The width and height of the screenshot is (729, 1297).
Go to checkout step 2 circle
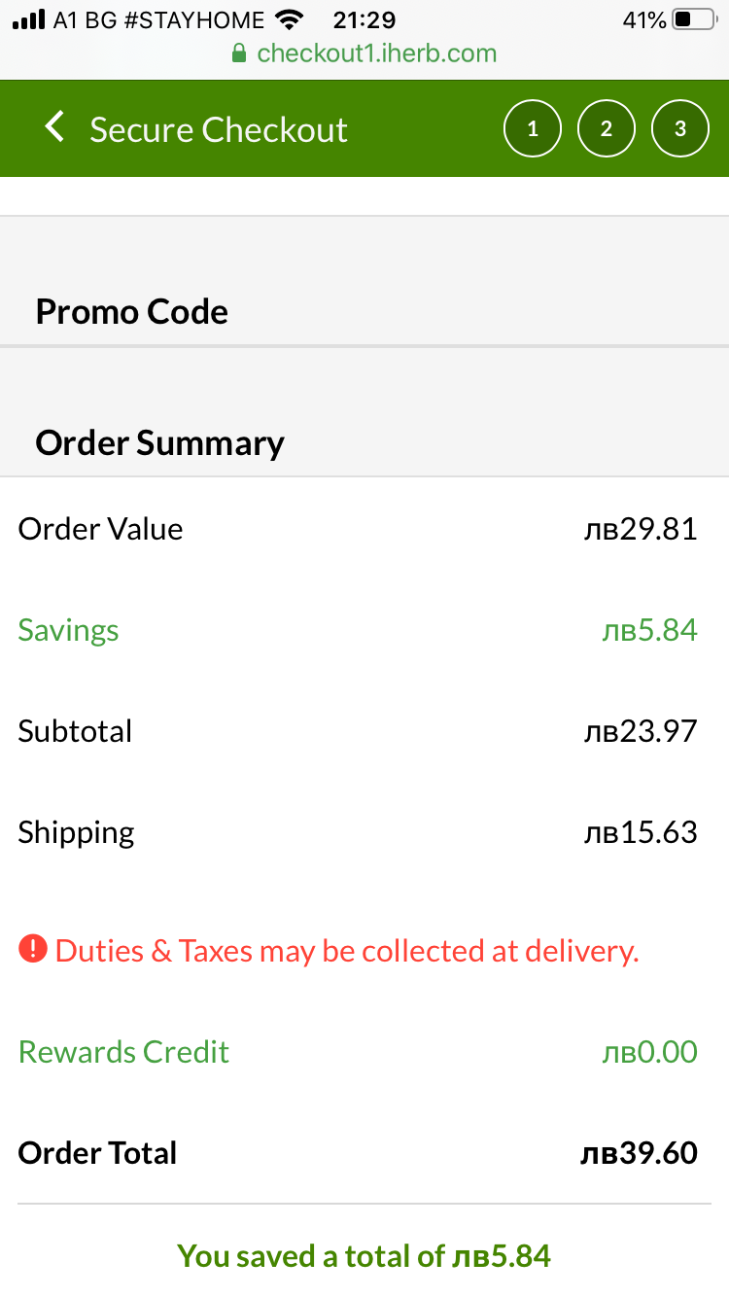coord(606,128)
